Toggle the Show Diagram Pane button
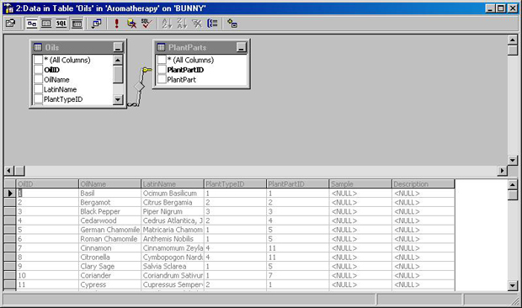The height and width of the screenshot is (308, 522). click(32, 24)
